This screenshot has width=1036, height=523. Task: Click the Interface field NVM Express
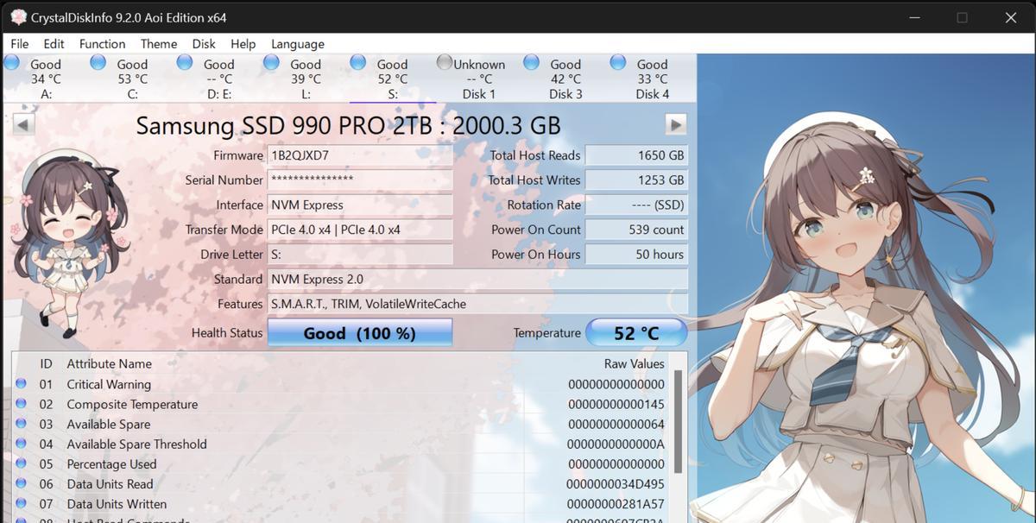[x=360, y=205]
